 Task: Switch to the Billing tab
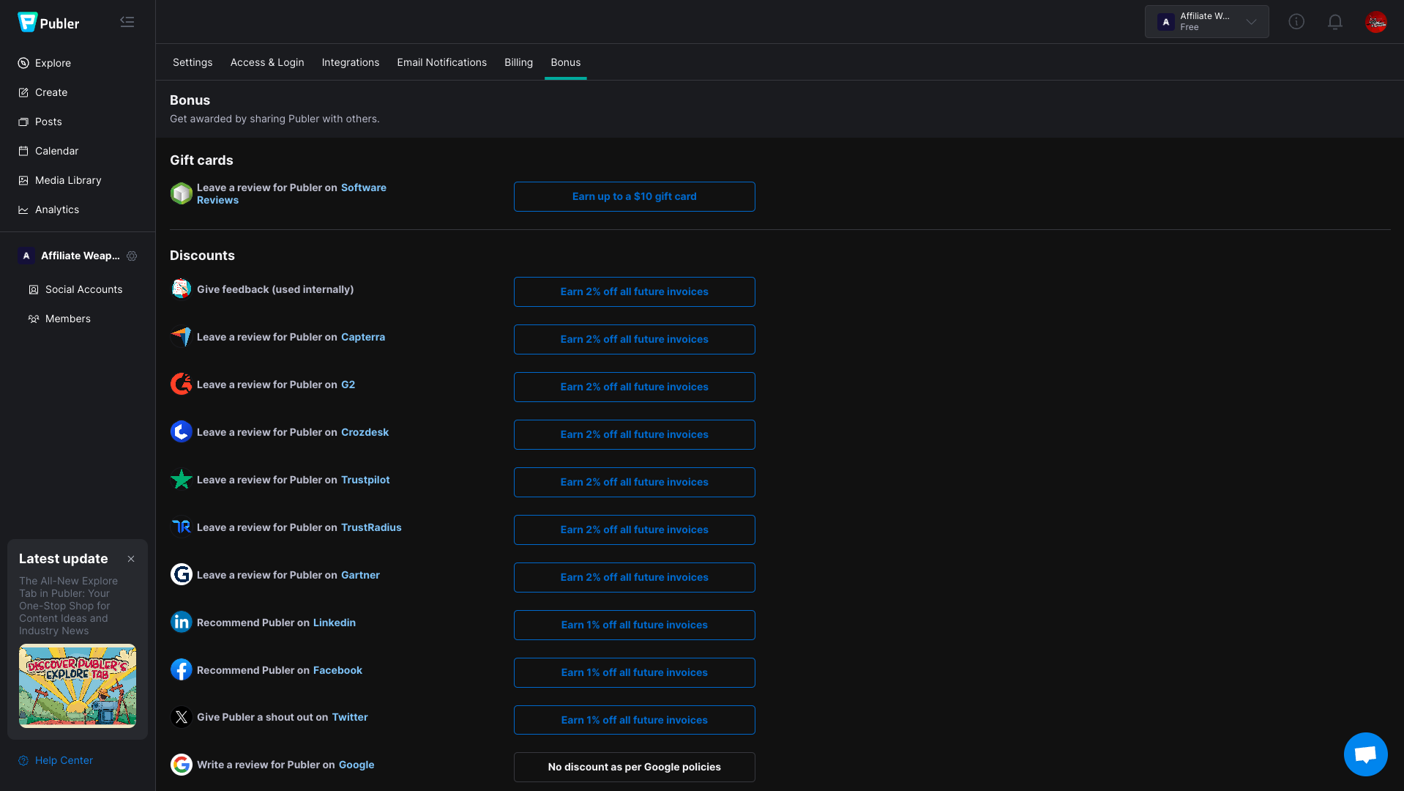(x=518, y=63)
